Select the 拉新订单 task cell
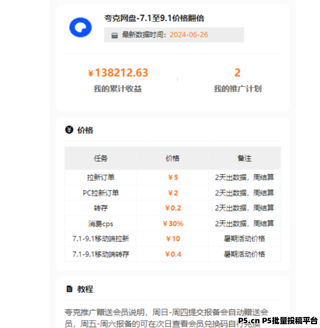 [x=101, y=177]
